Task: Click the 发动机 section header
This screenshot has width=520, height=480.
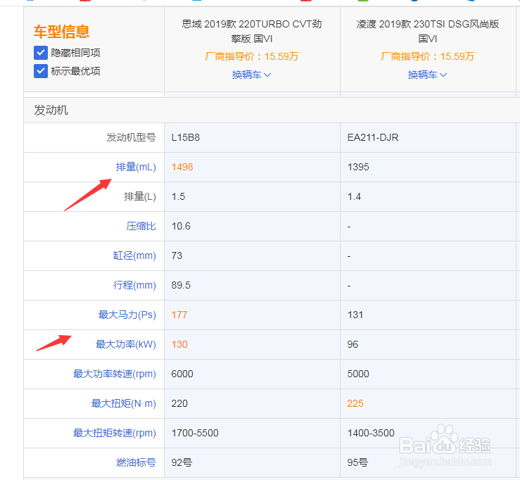Action: (x=51, y=110)
